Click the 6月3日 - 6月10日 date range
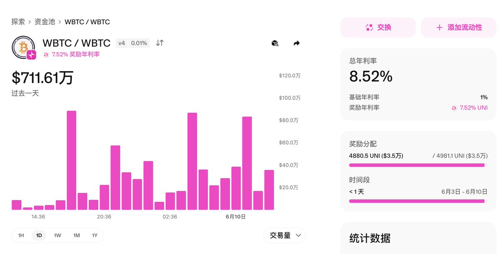This screenshot has width=502, height=254. coord(464,192)
